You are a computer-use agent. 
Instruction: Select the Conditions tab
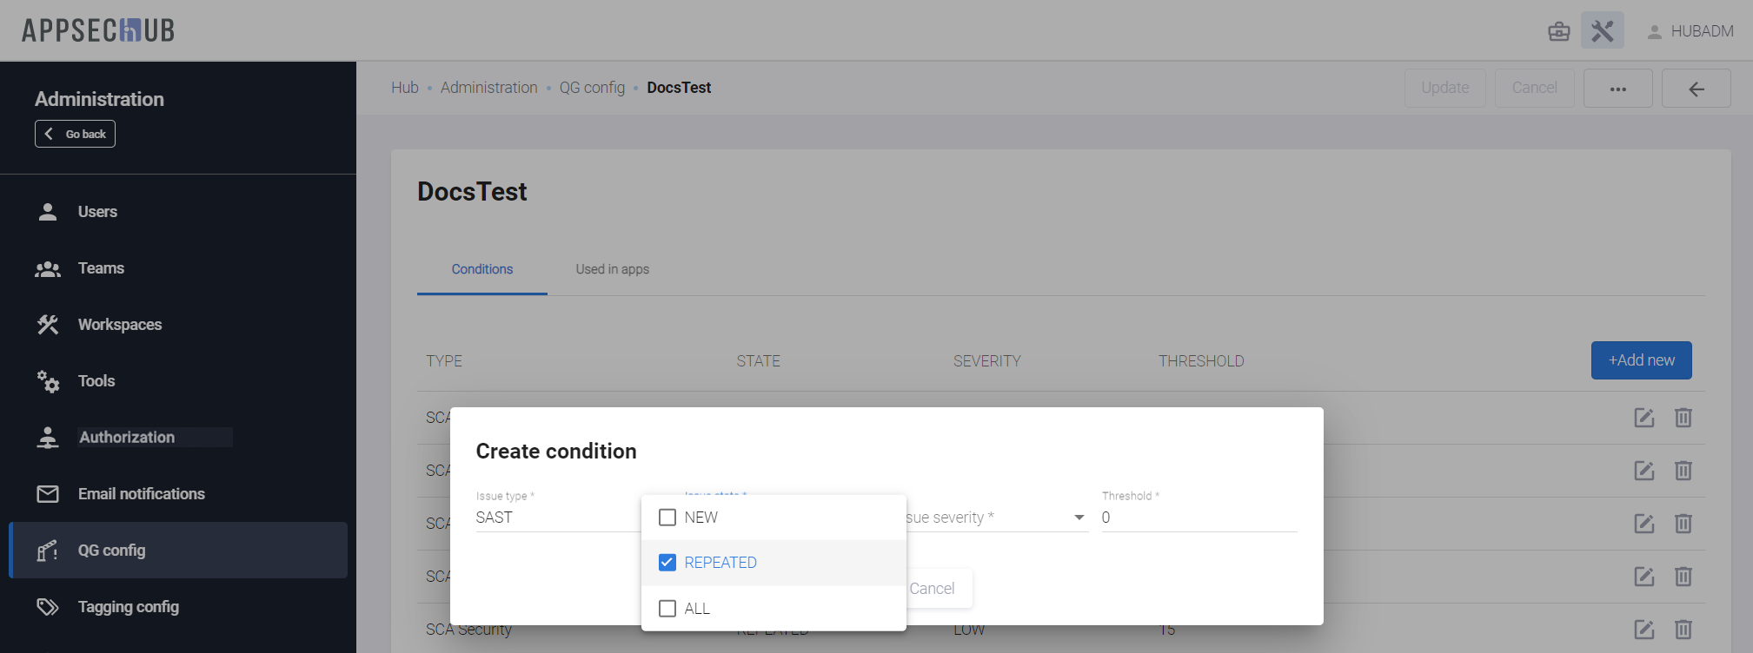[x=481, y=269]
